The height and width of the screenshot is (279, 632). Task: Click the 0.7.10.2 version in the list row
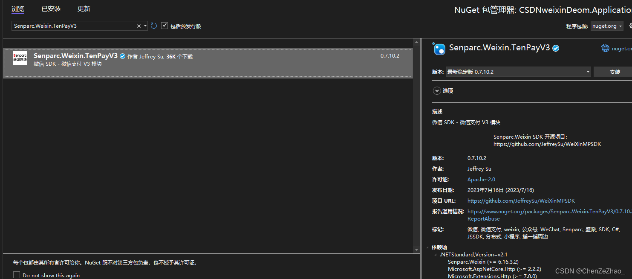[x=390, y=56]
